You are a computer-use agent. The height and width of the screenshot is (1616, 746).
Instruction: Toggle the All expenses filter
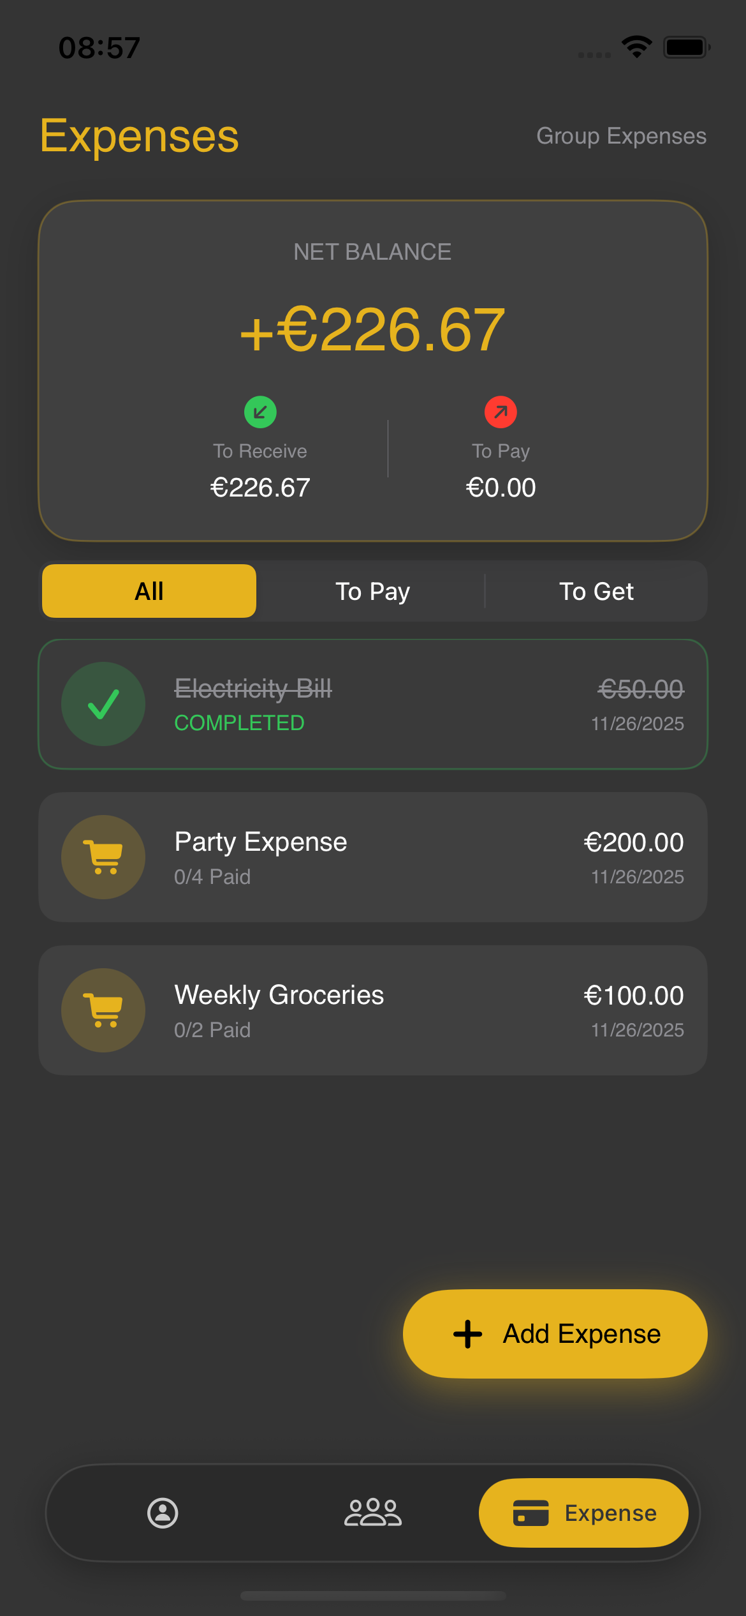coord(149,590)
